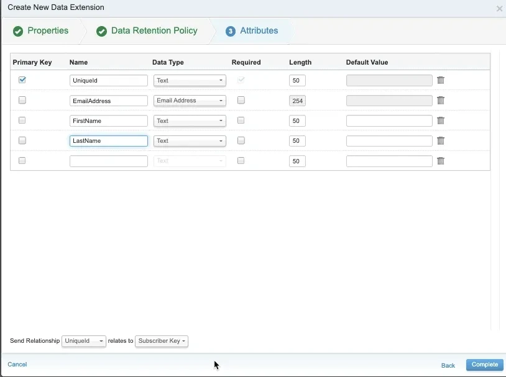506x377 pixels.
Task: Click the Length column header
Action: 300,62
